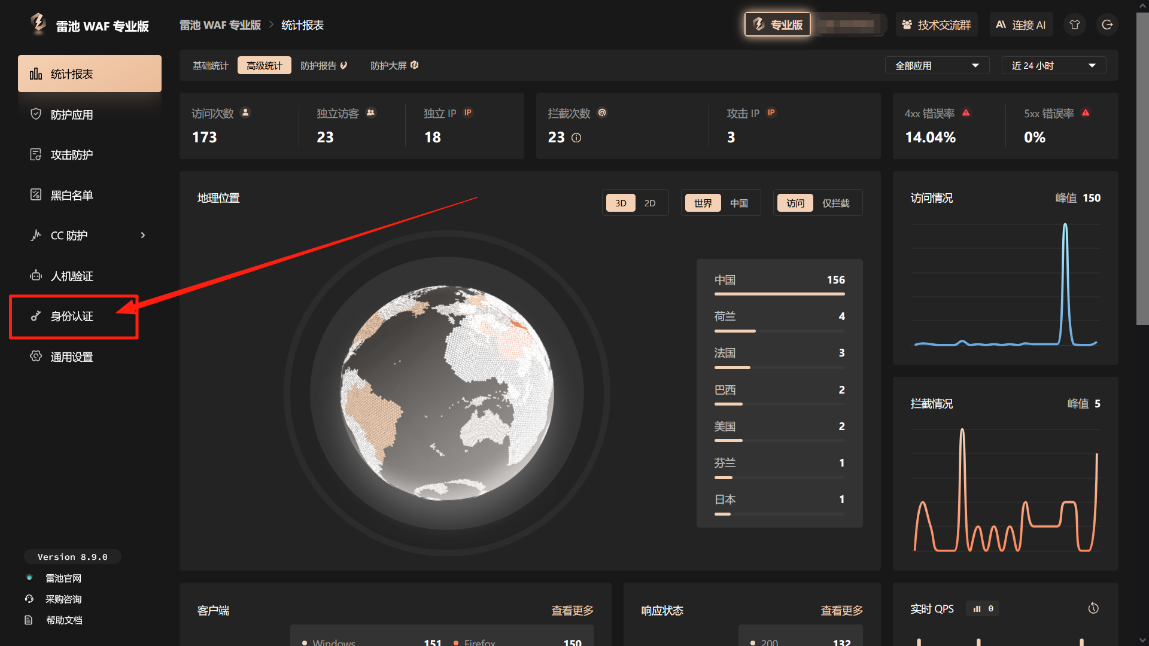
Task: Show 仅拦截 data on map
Action: (x=836, y=203)
